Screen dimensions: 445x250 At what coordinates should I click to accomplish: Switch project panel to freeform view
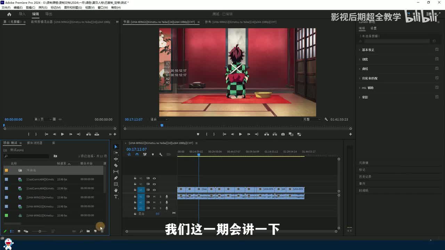[x=26, y=231]
